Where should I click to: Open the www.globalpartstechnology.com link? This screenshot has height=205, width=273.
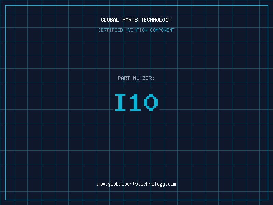pos(136,184)
